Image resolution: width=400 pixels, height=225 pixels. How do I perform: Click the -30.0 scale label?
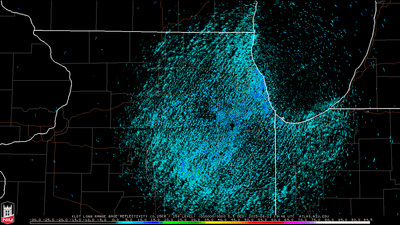pos(35,220)
